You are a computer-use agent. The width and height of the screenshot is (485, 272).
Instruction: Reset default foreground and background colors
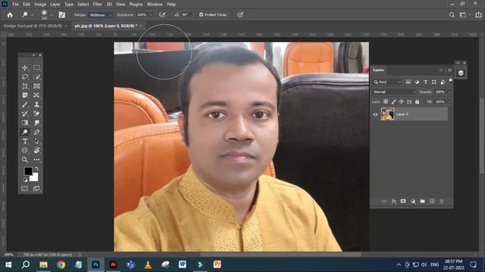[25, 180]
